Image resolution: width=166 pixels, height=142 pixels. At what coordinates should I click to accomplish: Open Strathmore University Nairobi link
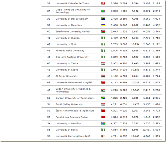pos(73,31)
